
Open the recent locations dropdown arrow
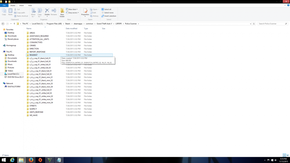[x=11, y=24]
